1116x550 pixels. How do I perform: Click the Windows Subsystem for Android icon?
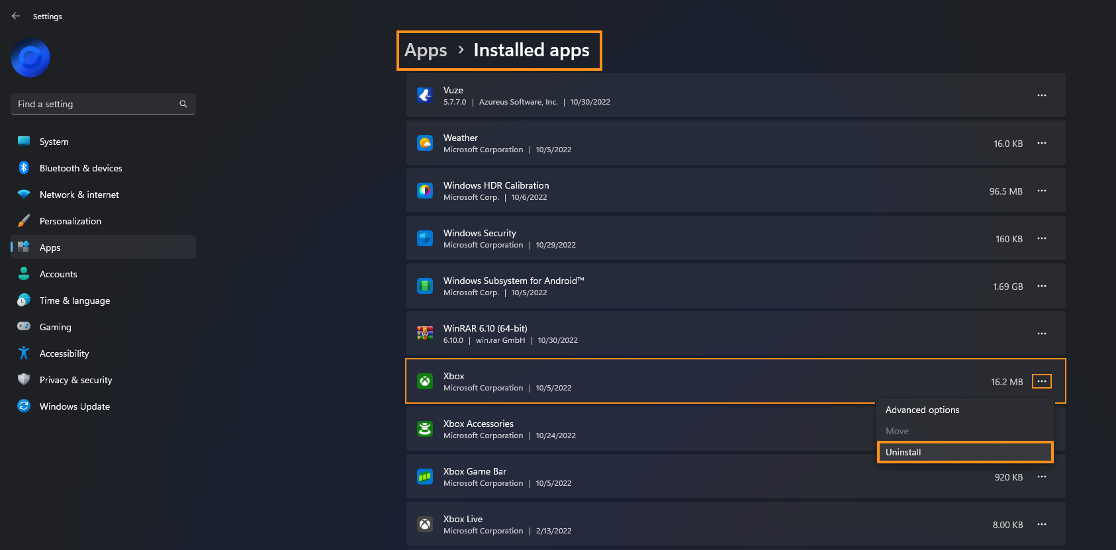425,286
